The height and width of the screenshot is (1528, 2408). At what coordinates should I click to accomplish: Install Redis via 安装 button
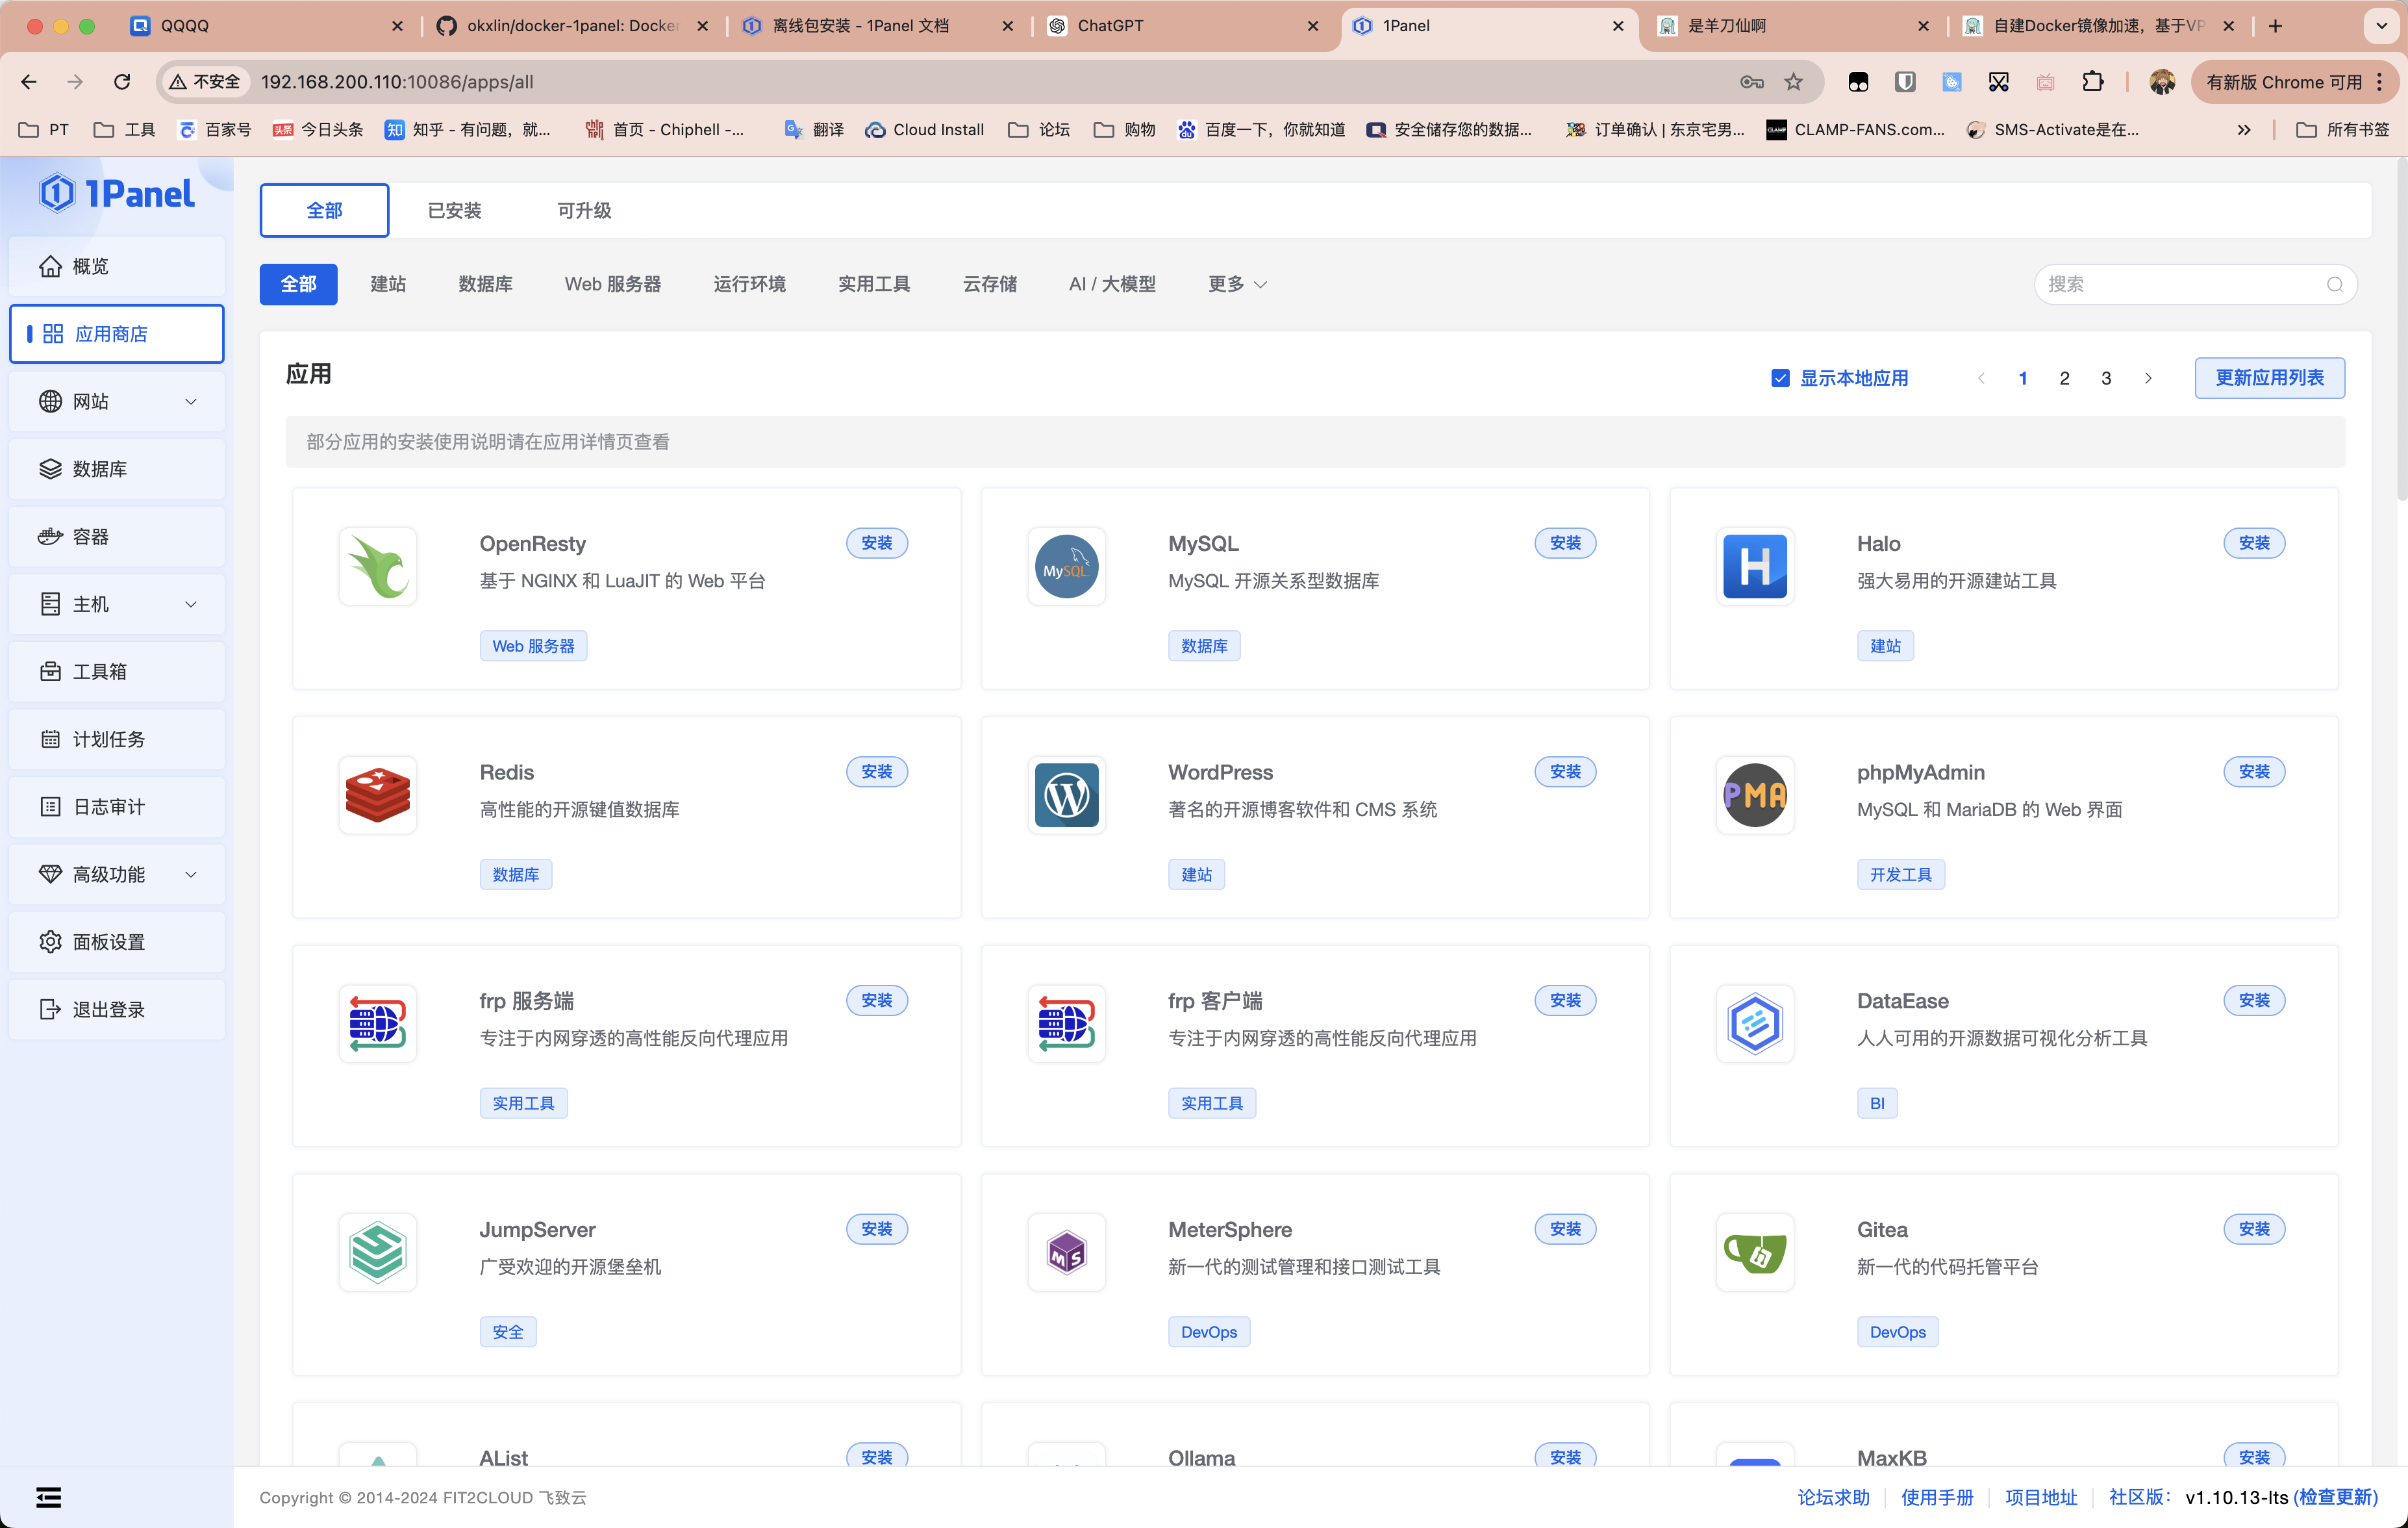(877, 772)
